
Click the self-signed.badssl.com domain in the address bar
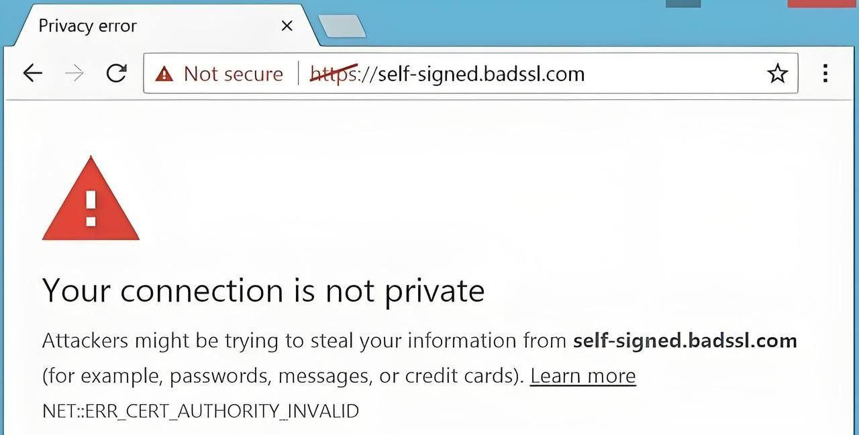tap(481, 74)
